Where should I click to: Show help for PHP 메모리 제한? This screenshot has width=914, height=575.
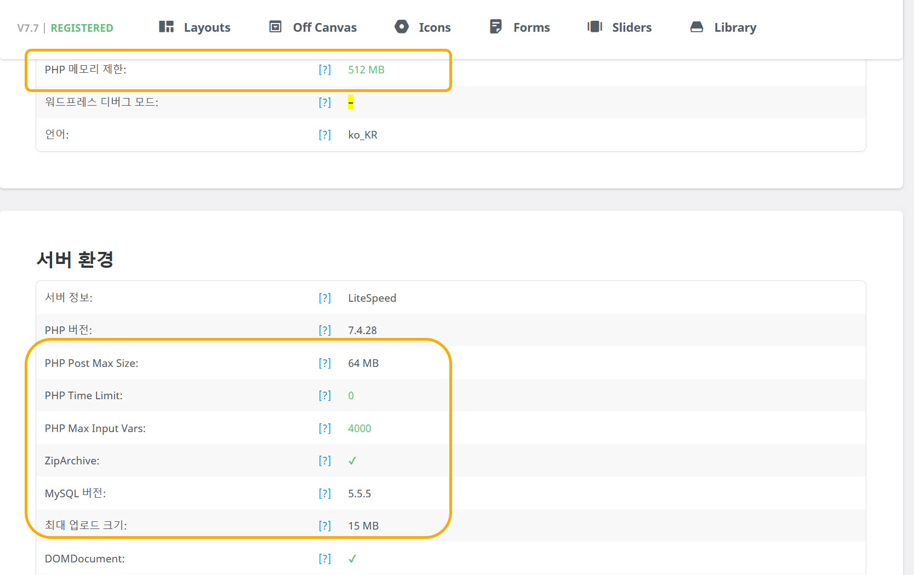point(325,70)
